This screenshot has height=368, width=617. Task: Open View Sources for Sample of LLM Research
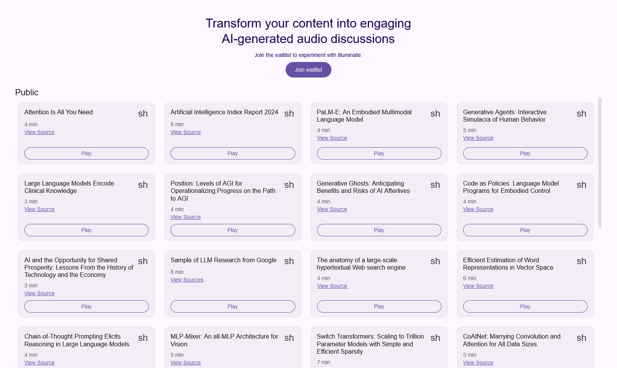[x=187, y=280]
